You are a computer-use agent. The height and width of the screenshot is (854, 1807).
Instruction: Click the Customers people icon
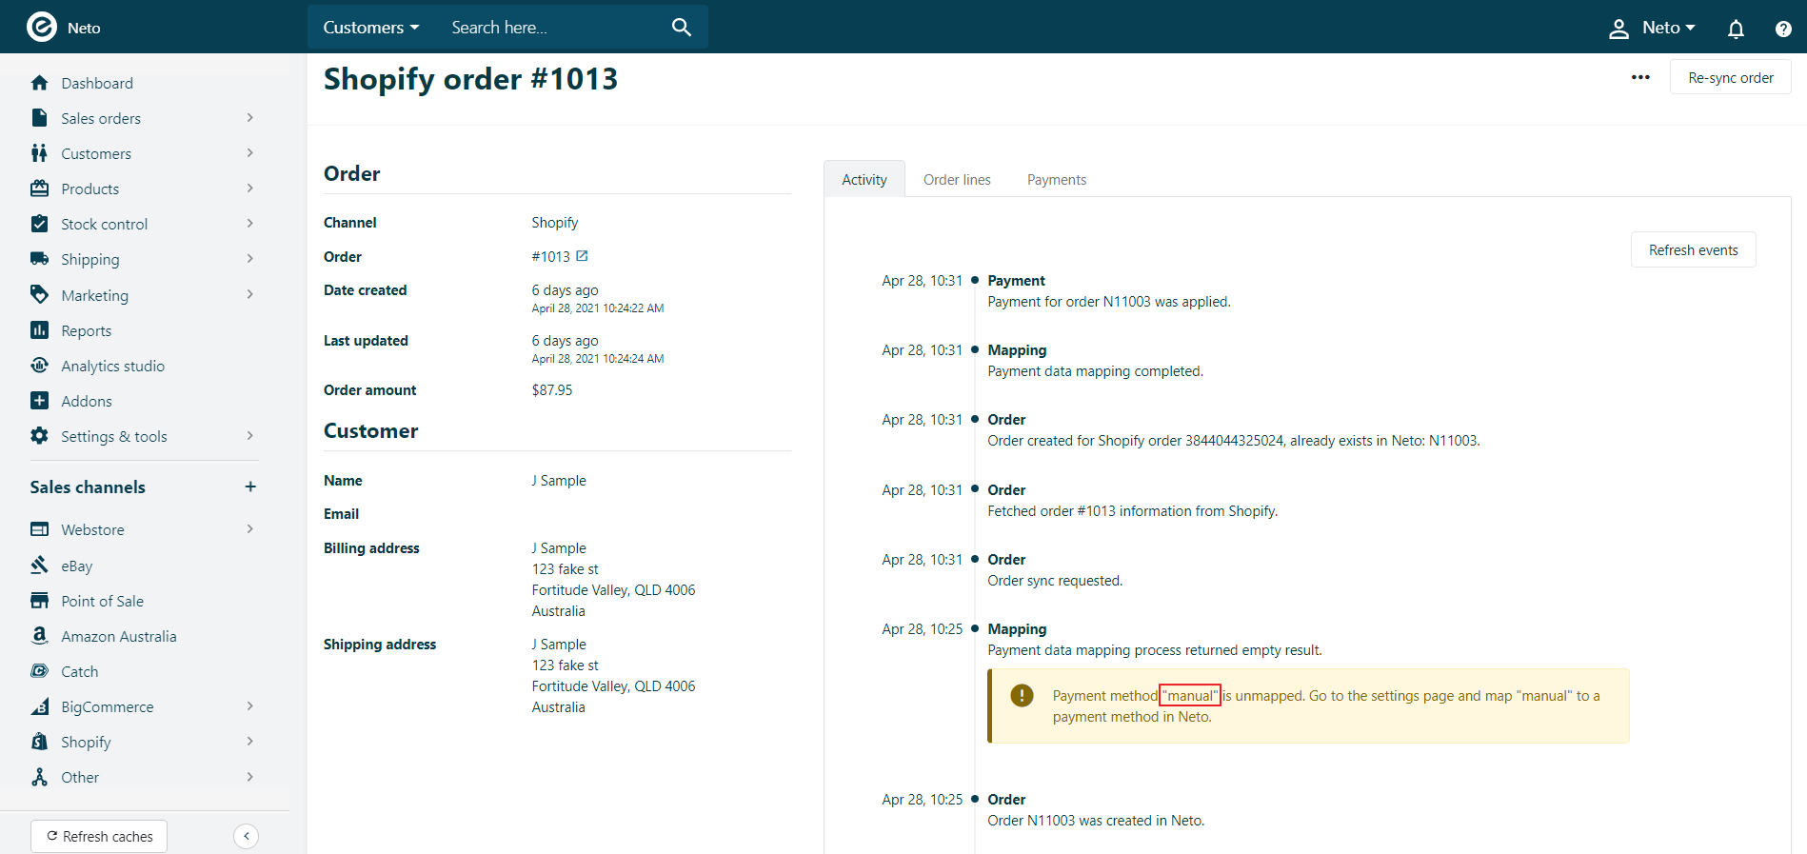[x=39, y=153]
